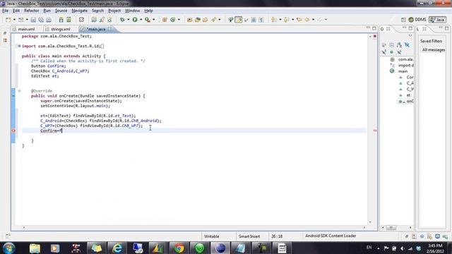The image size is (452, 254).
Task: Switch to the DDMS perspective
Action: (x=417, y=20)
